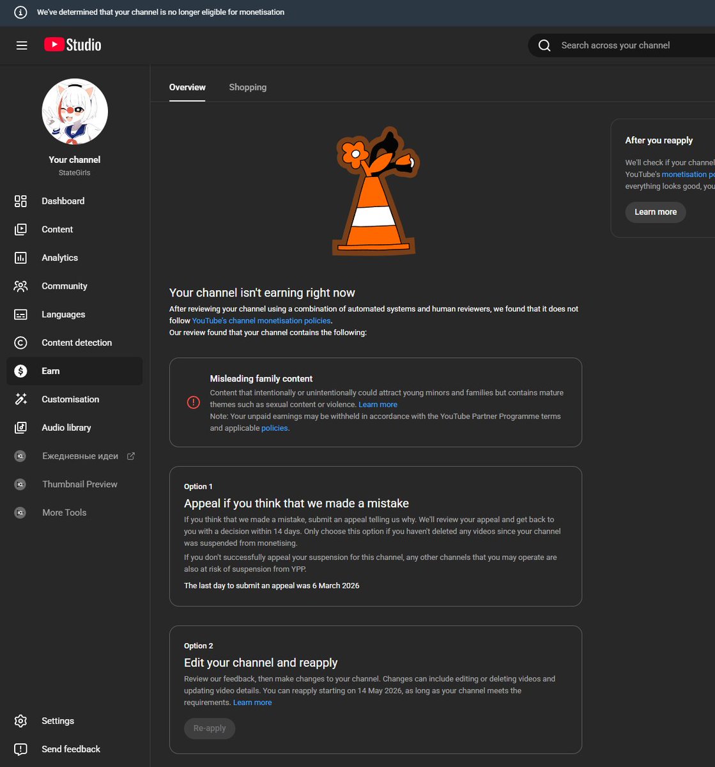The image size is (715, 767).
Task: Click Learn more link in Option 2 card
Action: pyautogui.click(x=252, y=702)
